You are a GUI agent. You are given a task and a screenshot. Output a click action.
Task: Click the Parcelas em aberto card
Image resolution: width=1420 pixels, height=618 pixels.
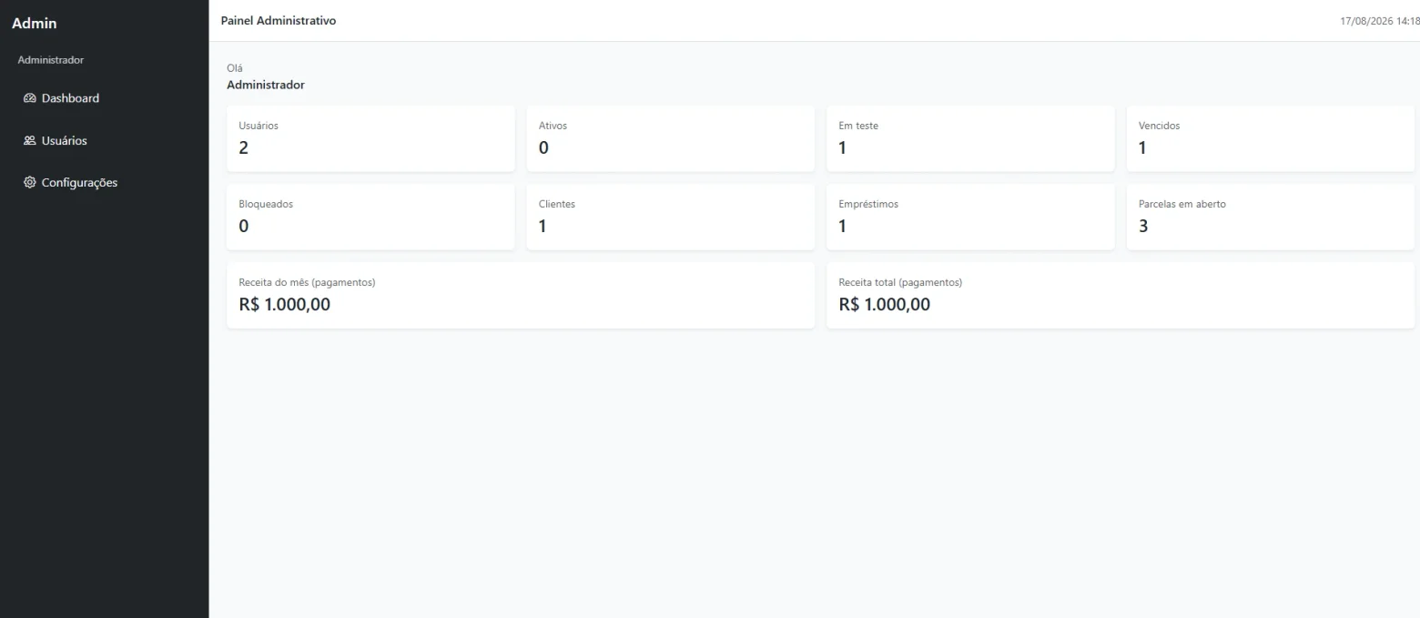point(1271,217)
